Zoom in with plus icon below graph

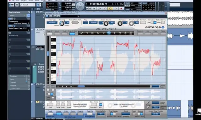tap(62, 86)
